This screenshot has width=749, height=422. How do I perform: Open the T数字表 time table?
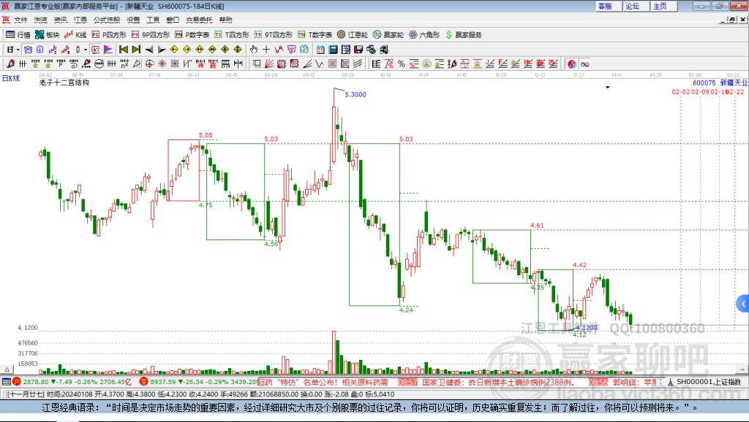click(x=315, y=35)
